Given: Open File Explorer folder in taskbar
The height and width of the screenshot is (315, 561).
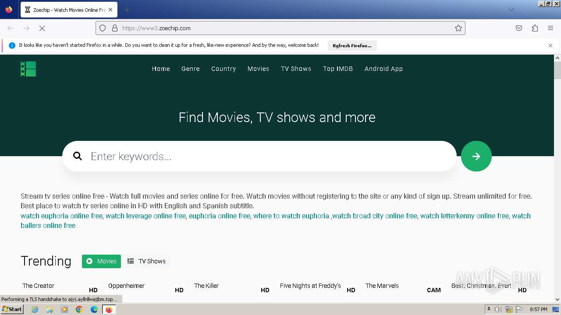Looking at the screenshot, I should [x=50, y=309].
